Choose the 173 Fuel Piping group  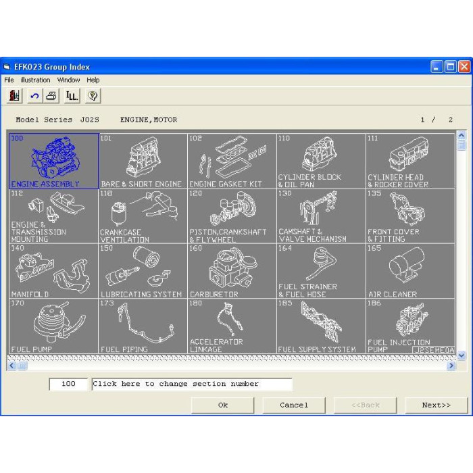click(143, 326)
